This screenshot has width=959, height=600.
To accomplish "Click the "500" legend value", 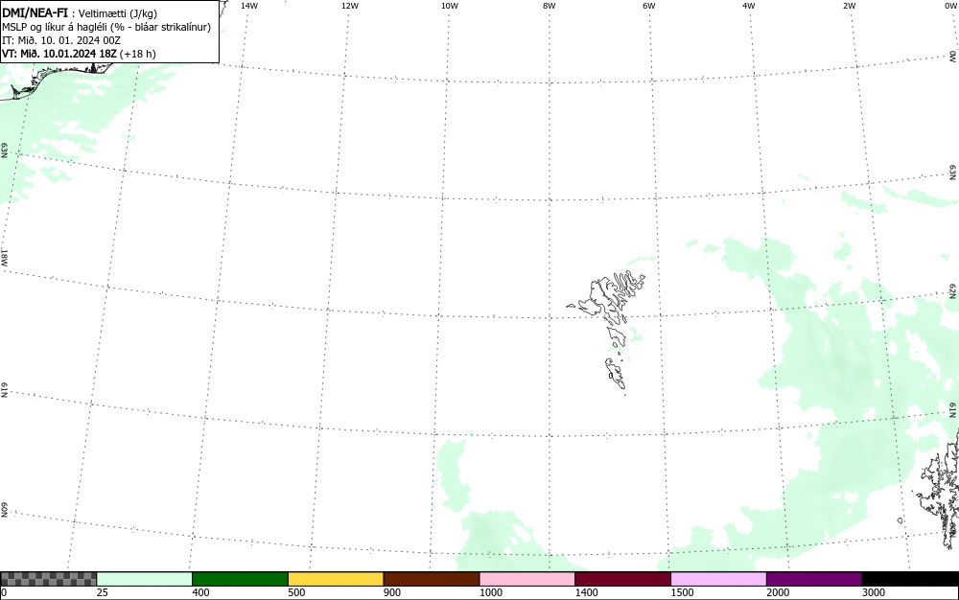I will point(296,592).
